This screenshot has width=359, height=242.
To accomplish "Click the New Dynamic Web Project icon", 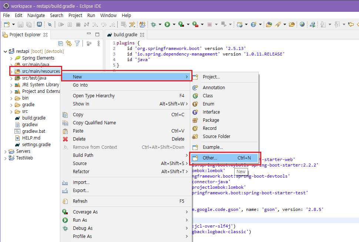I will pos(240,24).
